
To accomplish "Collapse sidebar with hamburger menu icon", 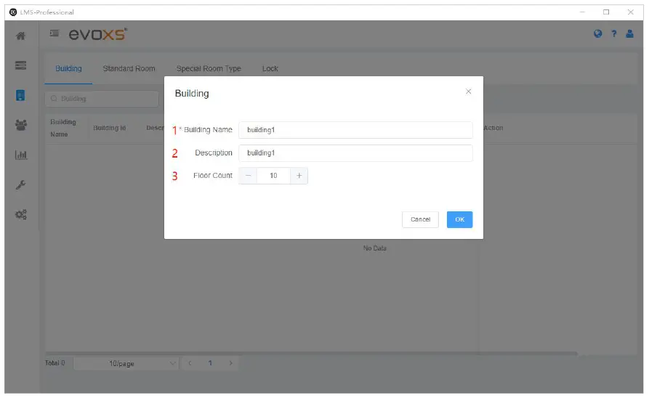I will (x=55, y=33).
